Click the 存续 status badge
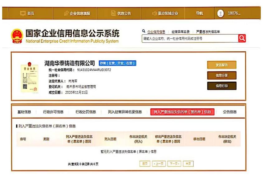Screen dimensions: 263x179 (117, 63)
